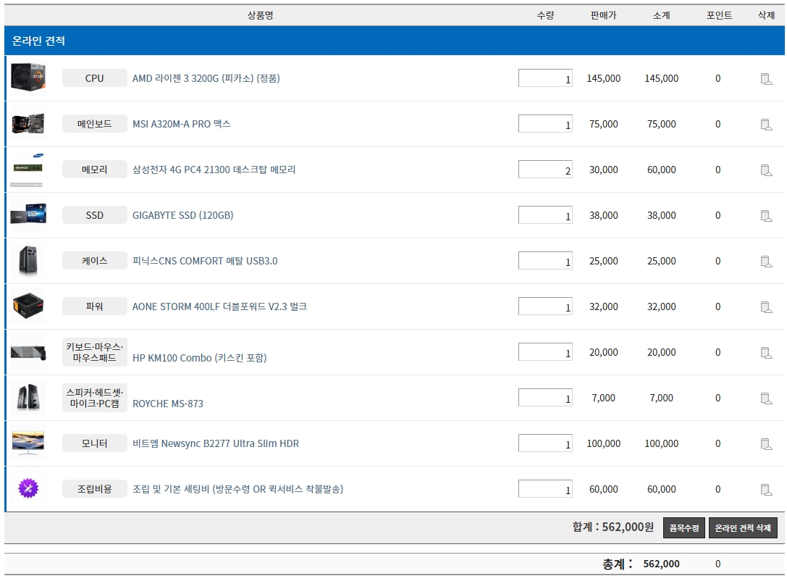Remove the Samsung 4G memory item
787x576 pixels.
coord(766,170)
